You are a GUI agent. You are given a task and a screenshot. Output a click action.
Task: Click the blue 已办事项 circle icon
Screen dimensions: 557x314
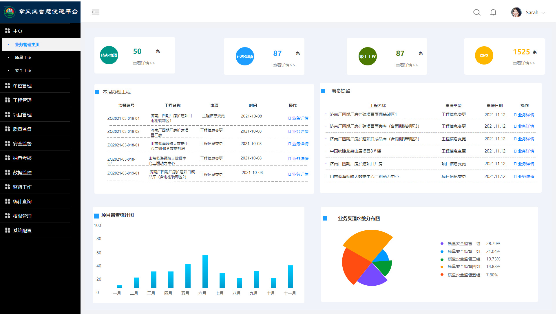tap(245, 56)
